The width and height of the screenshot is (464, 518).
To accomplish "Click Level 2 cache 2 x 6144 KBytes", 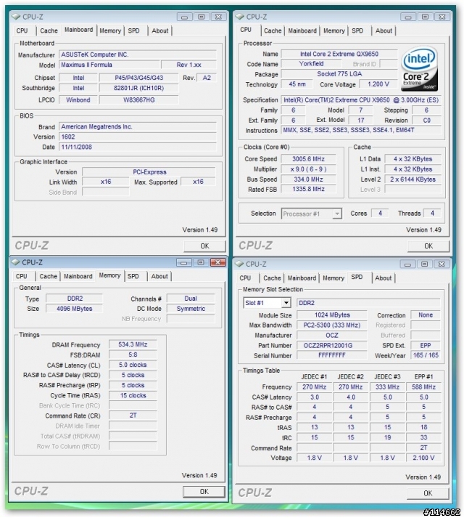I will pos(413,179).
